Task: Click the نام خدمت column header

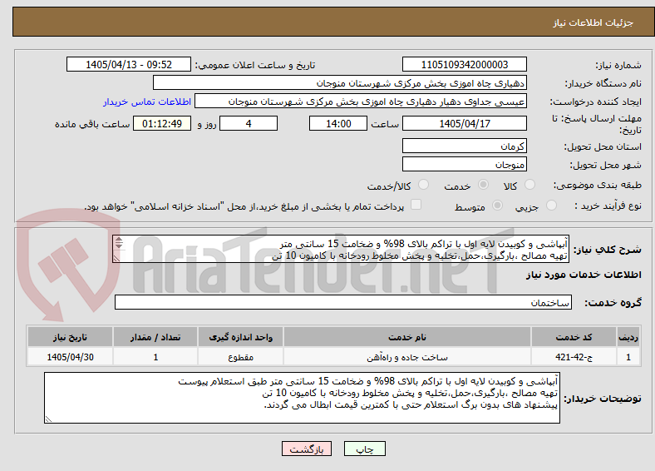Action: click(407, 337)
